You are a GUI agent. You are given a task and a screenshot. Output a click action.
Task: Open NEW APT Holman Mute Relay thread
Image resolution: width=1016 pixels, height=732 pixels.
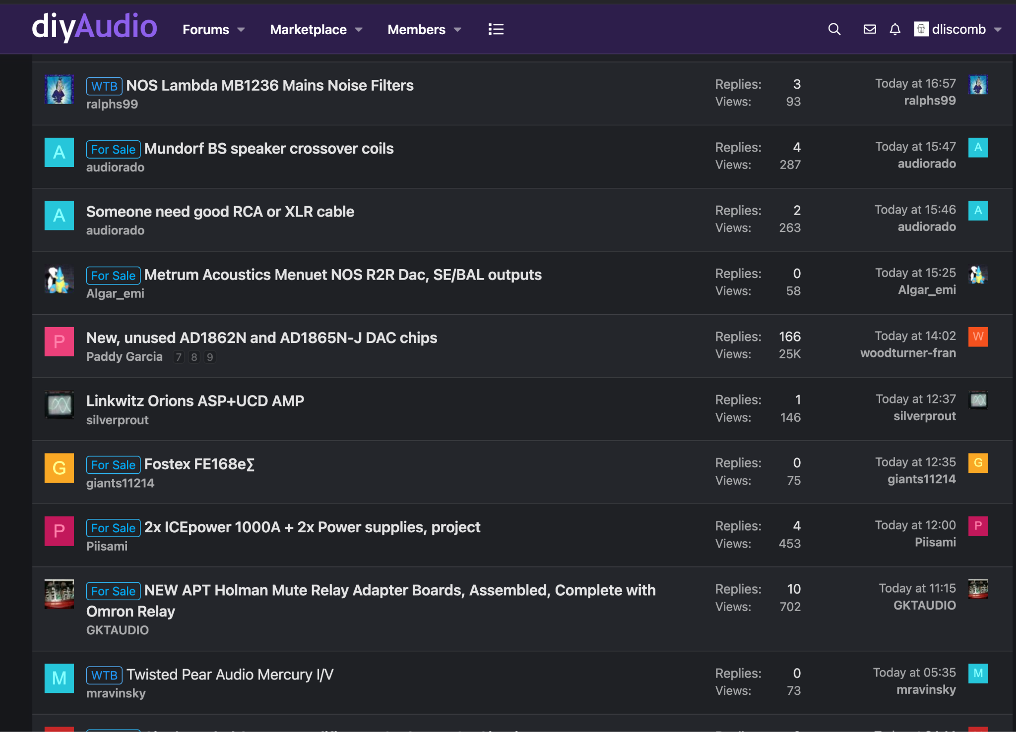click(371, 600)
